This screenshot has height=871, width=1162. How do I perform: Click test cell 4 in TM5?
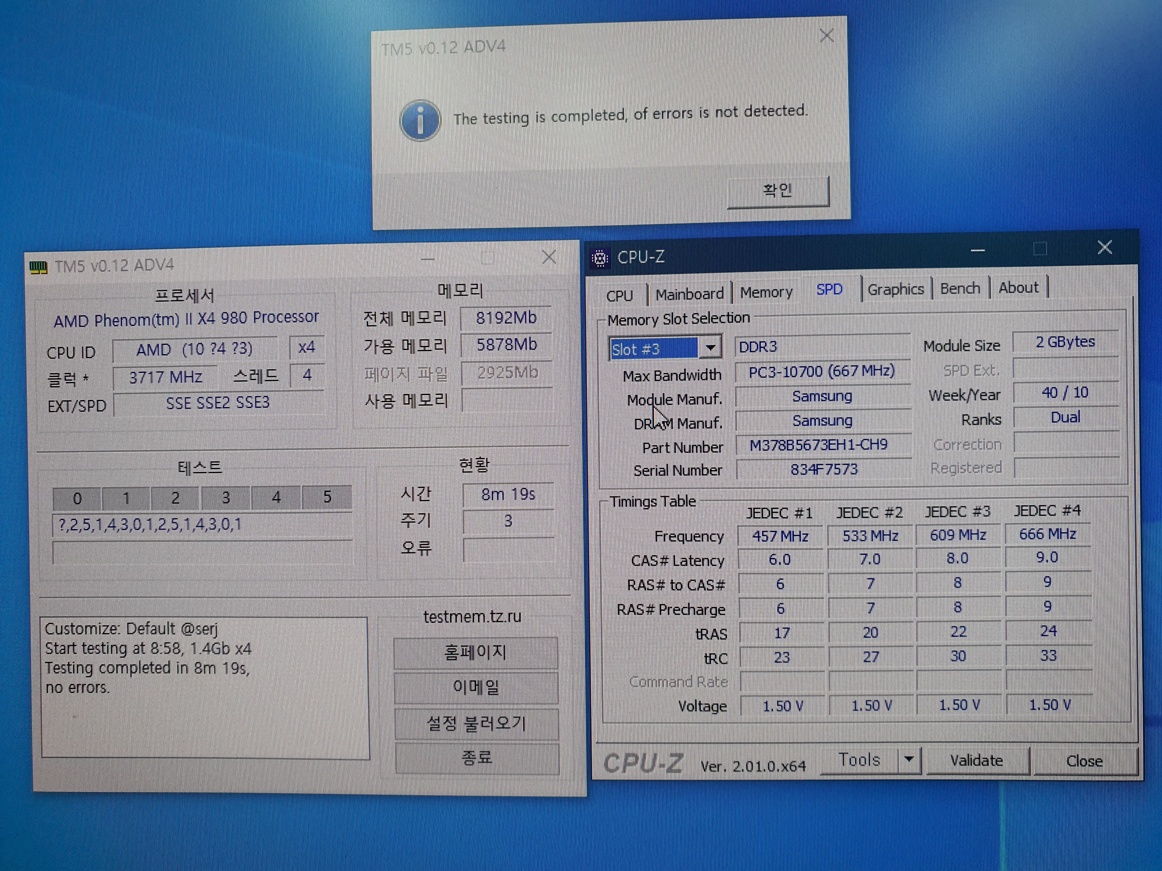276,497
